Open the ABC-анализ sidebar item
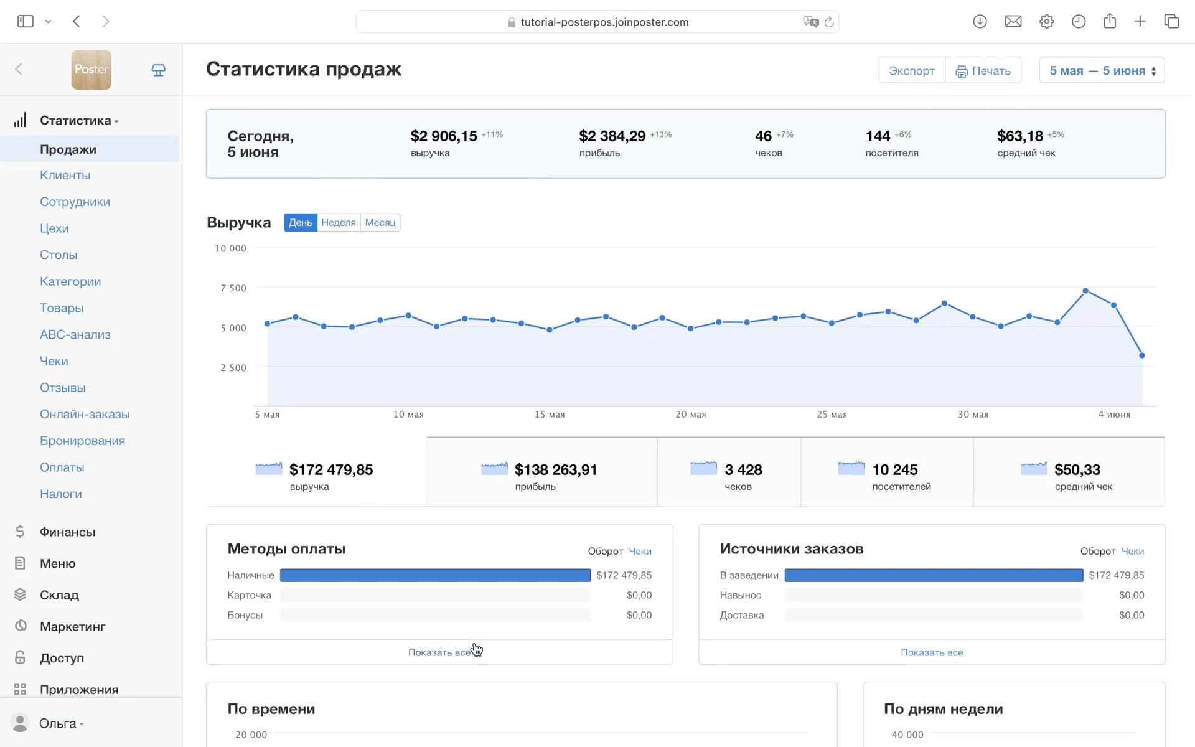Viewport: 1195px width, 747px height. 75,334
